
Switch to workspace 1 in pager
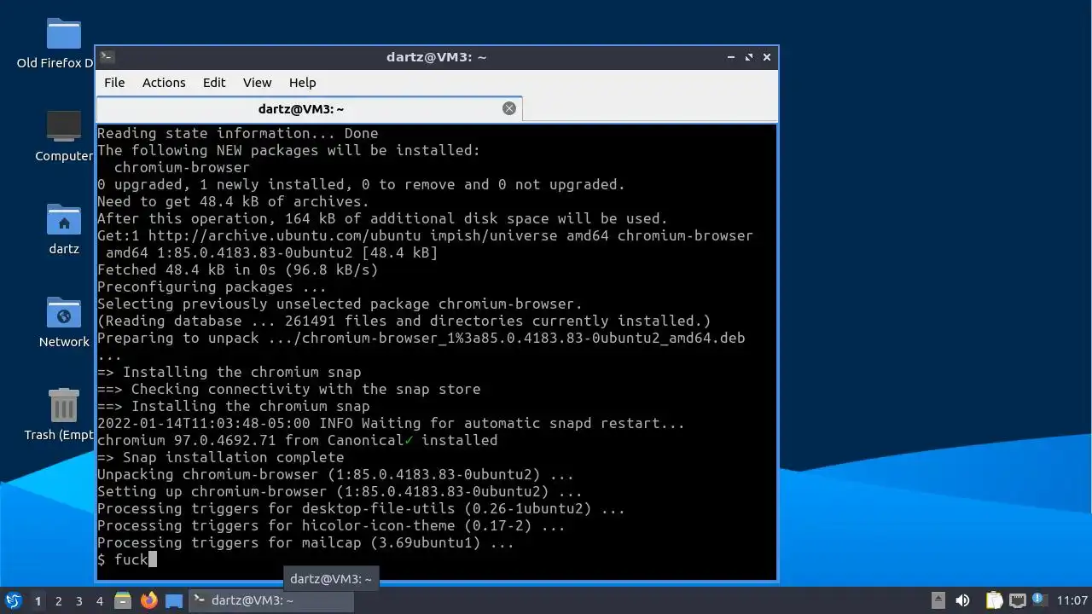[38, 601]
